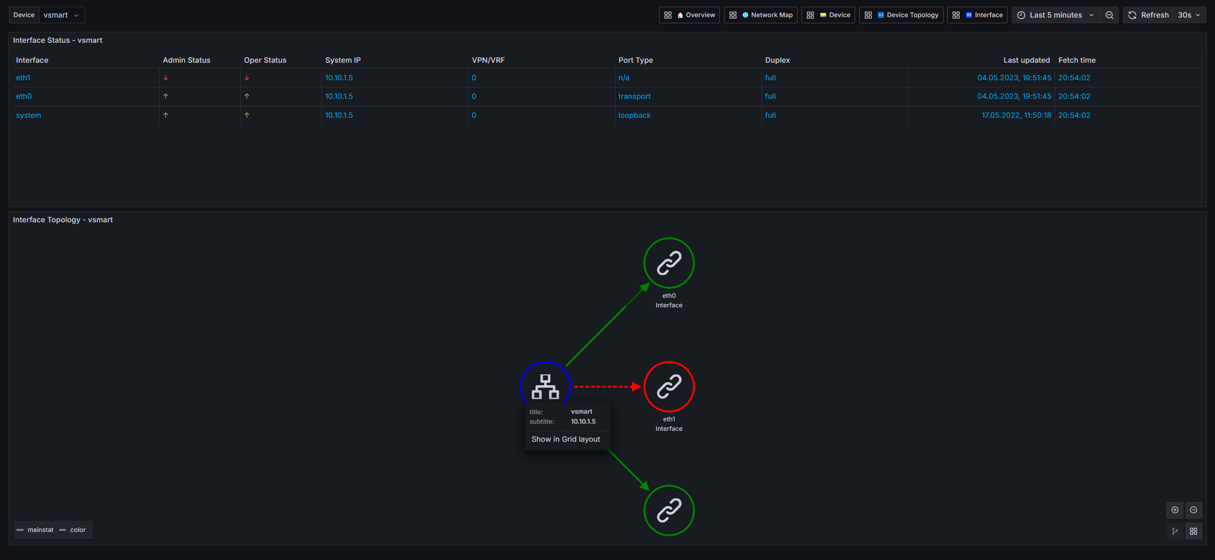Viewport: 1215px width, 560px height.
Task: Sort by the System IP column header
Action: coord(343,60)
